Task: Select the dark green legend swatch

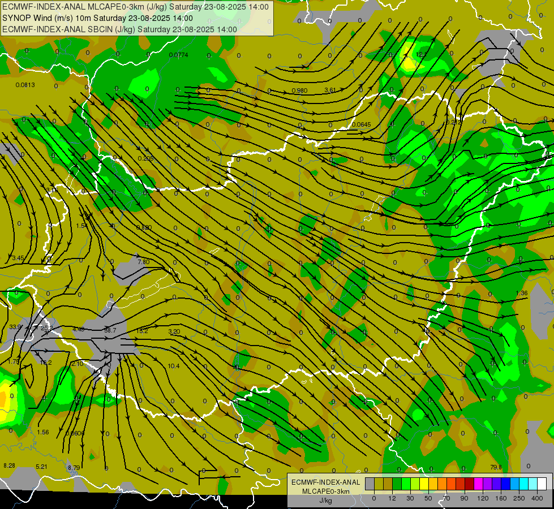Action: pos(397,484)
